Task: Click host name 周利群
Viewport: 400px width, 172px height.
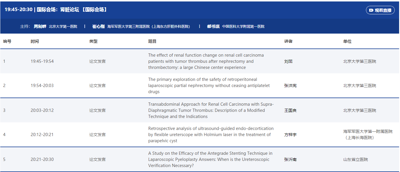Action: 40,26
